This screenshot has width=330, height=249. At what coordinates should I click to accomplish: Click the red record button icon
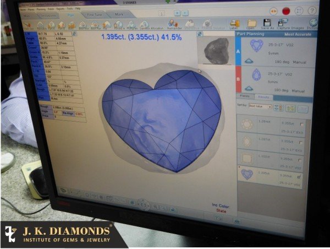click(x=286, y=11)
